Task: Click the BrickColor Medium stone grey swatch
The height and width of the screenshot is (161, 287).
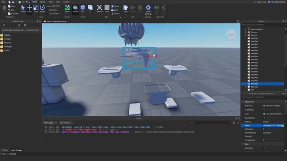Action: [264, 106]
